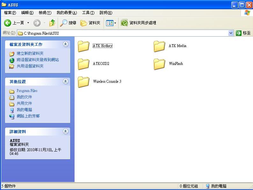Click the 詳細資料 panel title
The image size is (253, 190).
click(18, 132)
